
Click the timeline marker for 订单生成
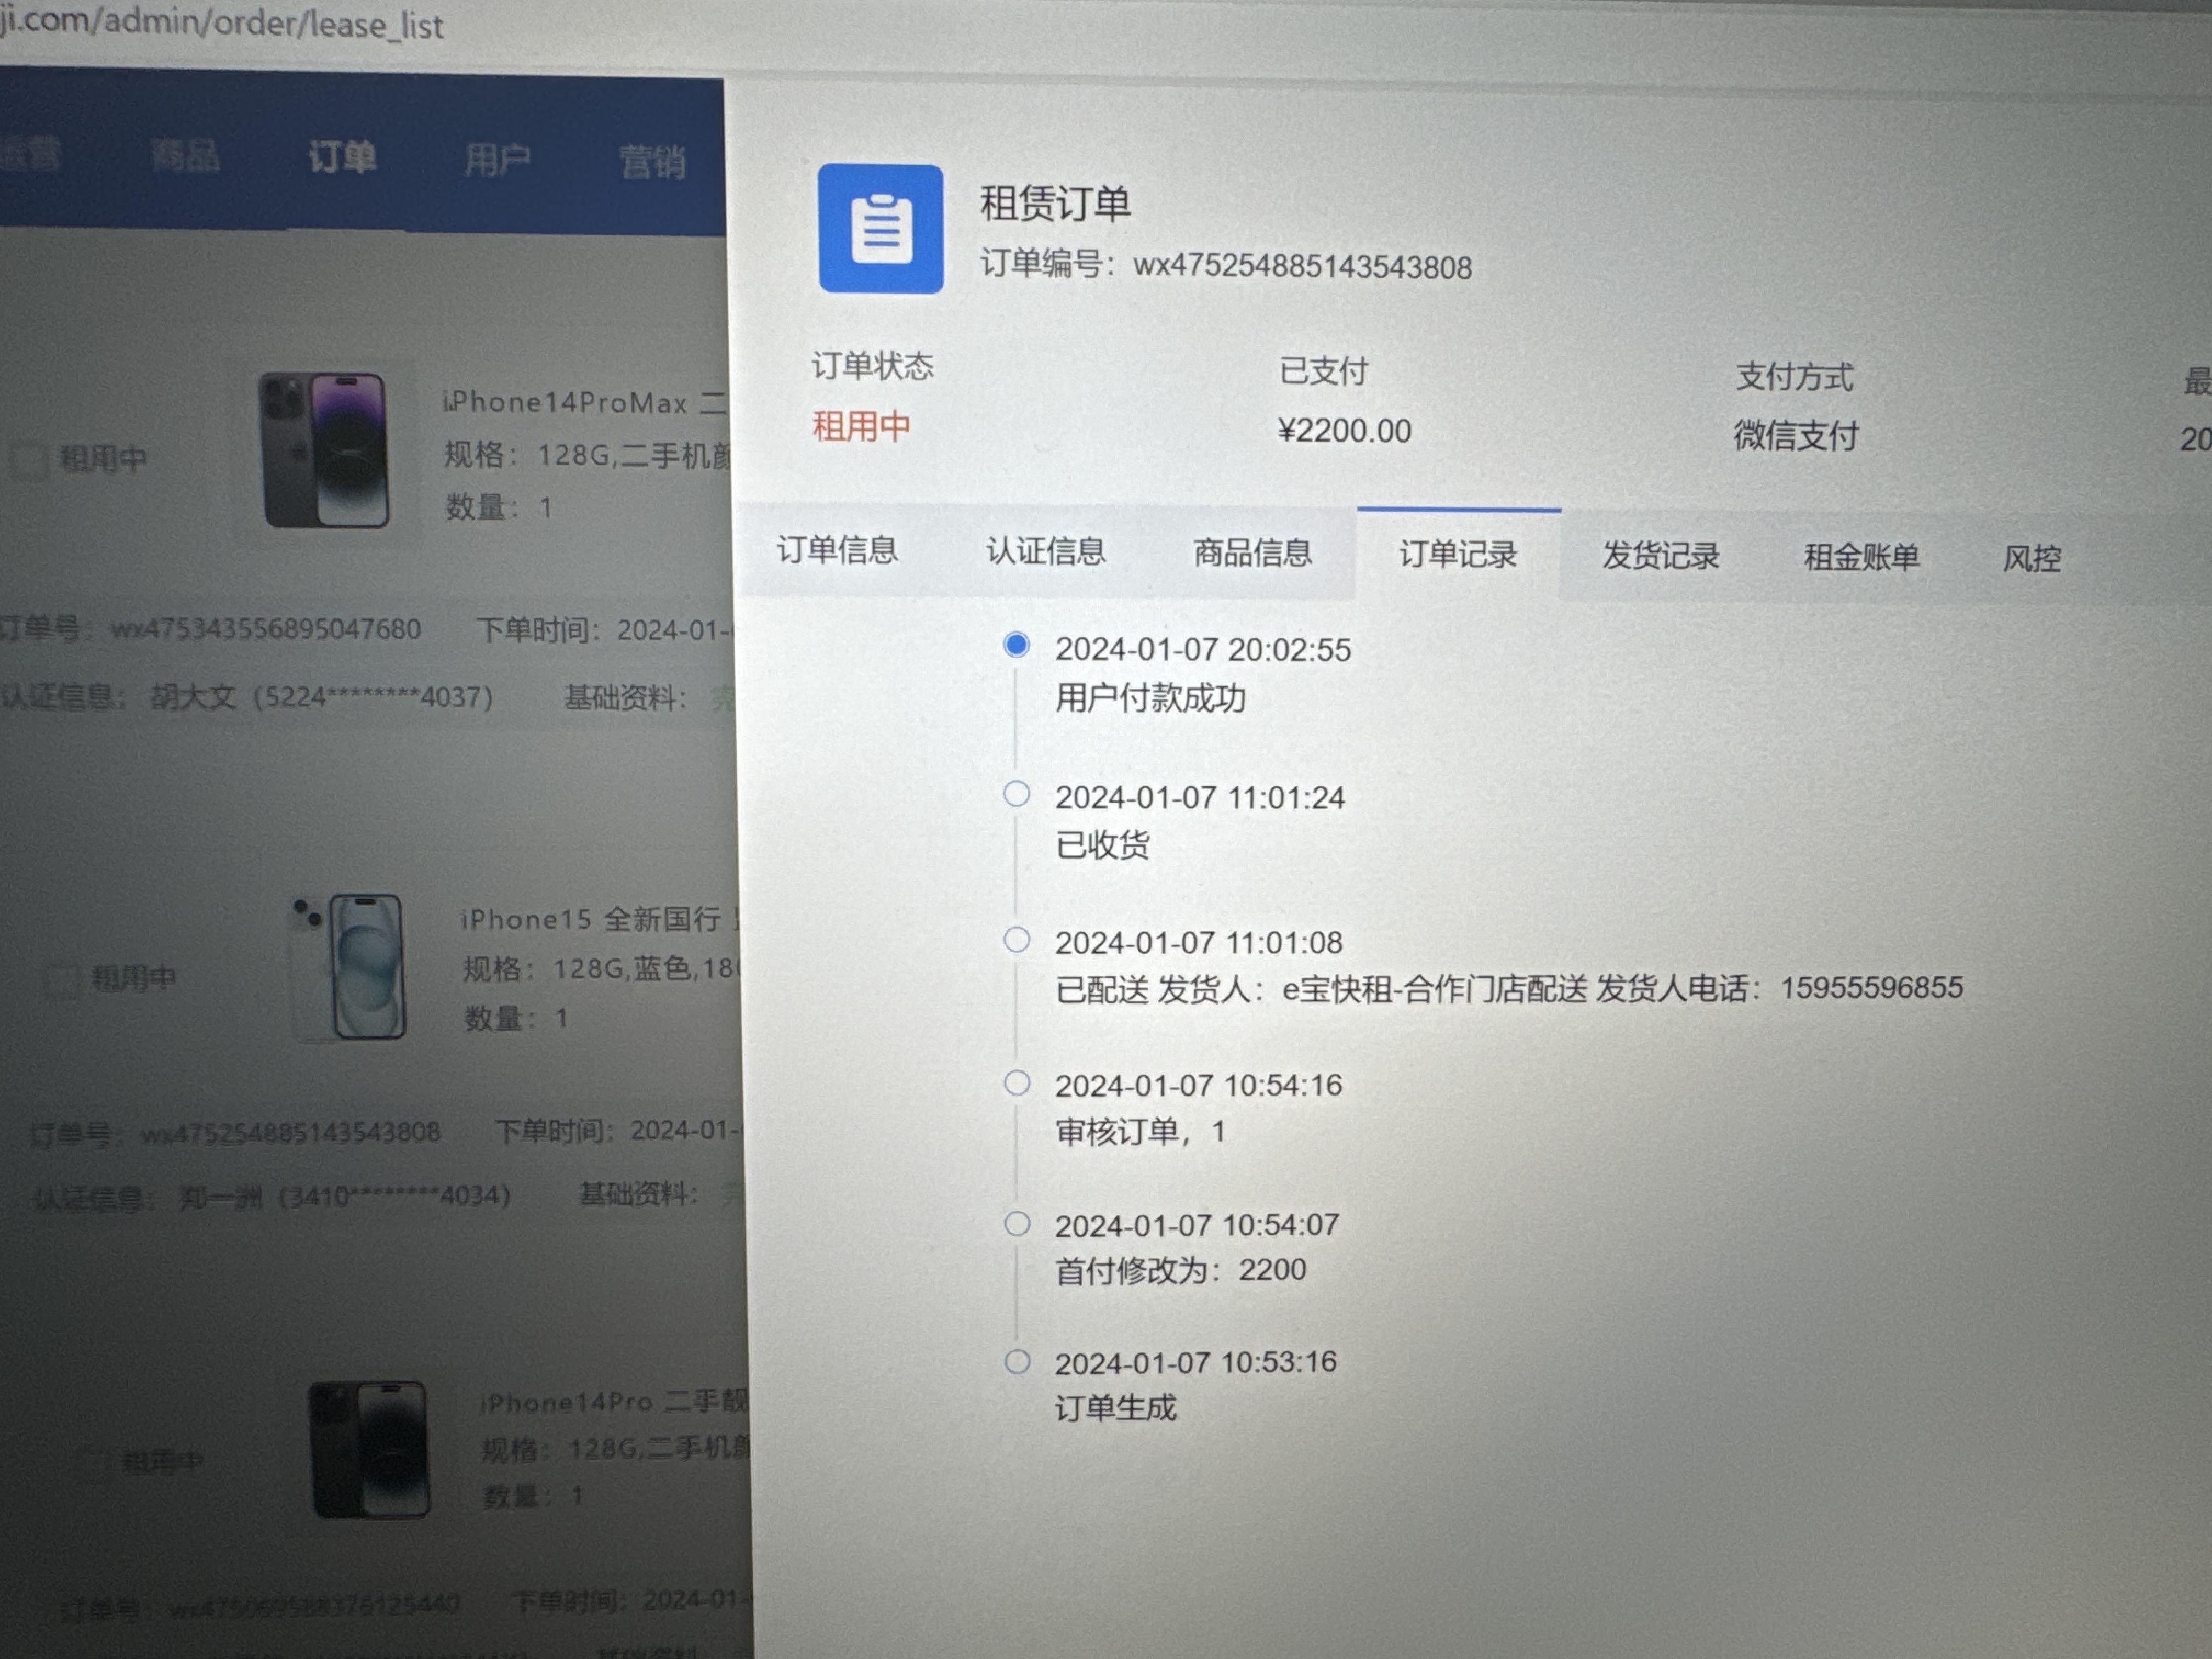(x=1017, y=1362)
